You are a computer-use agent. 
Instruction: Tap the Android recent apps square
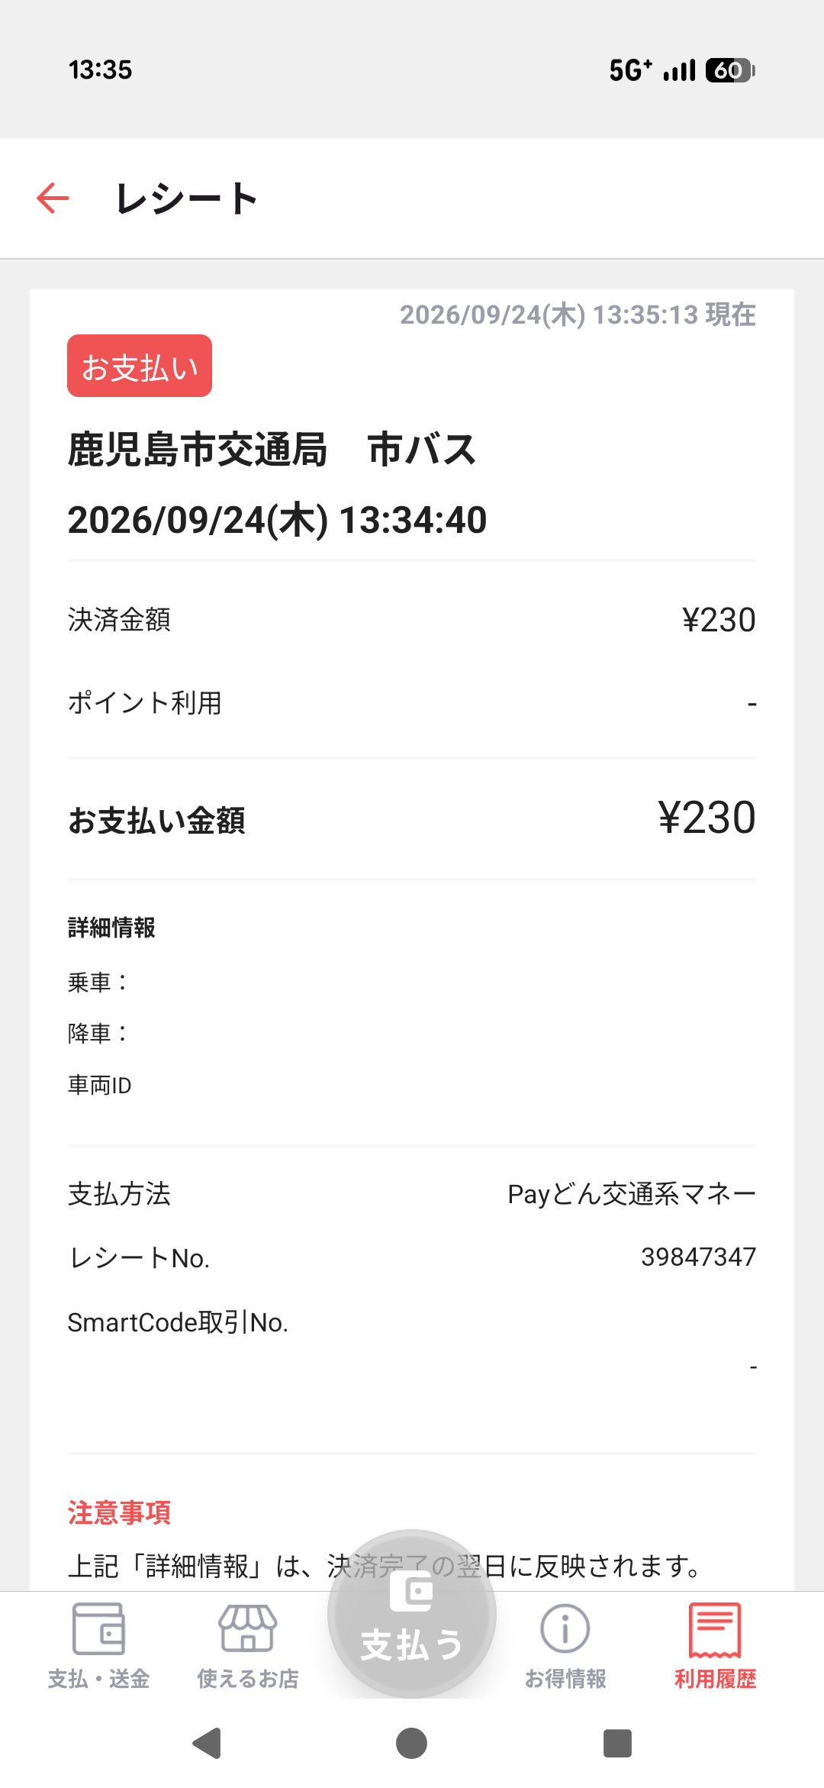pyautogui.click(x=617, y=1743)
